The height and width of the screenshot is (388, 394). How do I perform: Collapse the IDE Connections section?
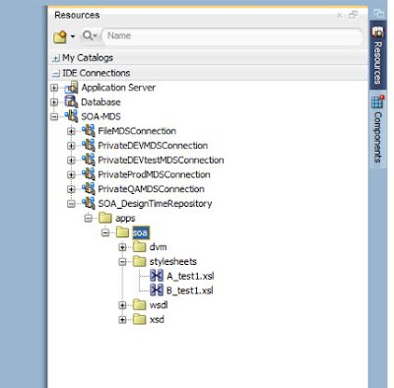pyautogui.click(x=56, y=73)
